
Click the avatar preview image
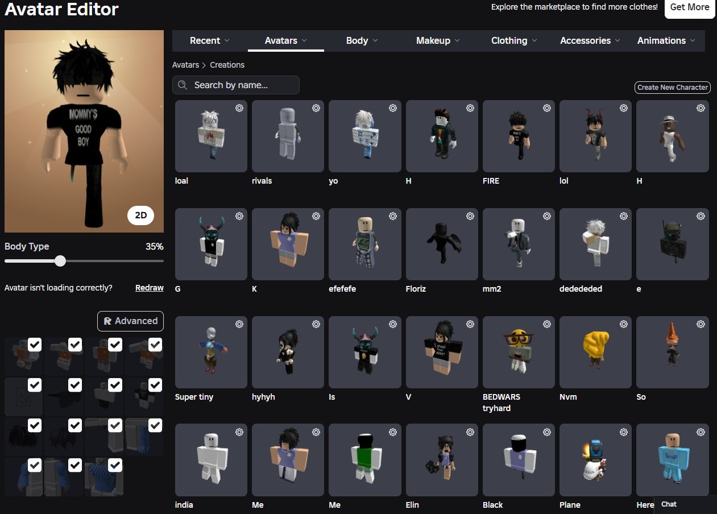coord(84,131)
